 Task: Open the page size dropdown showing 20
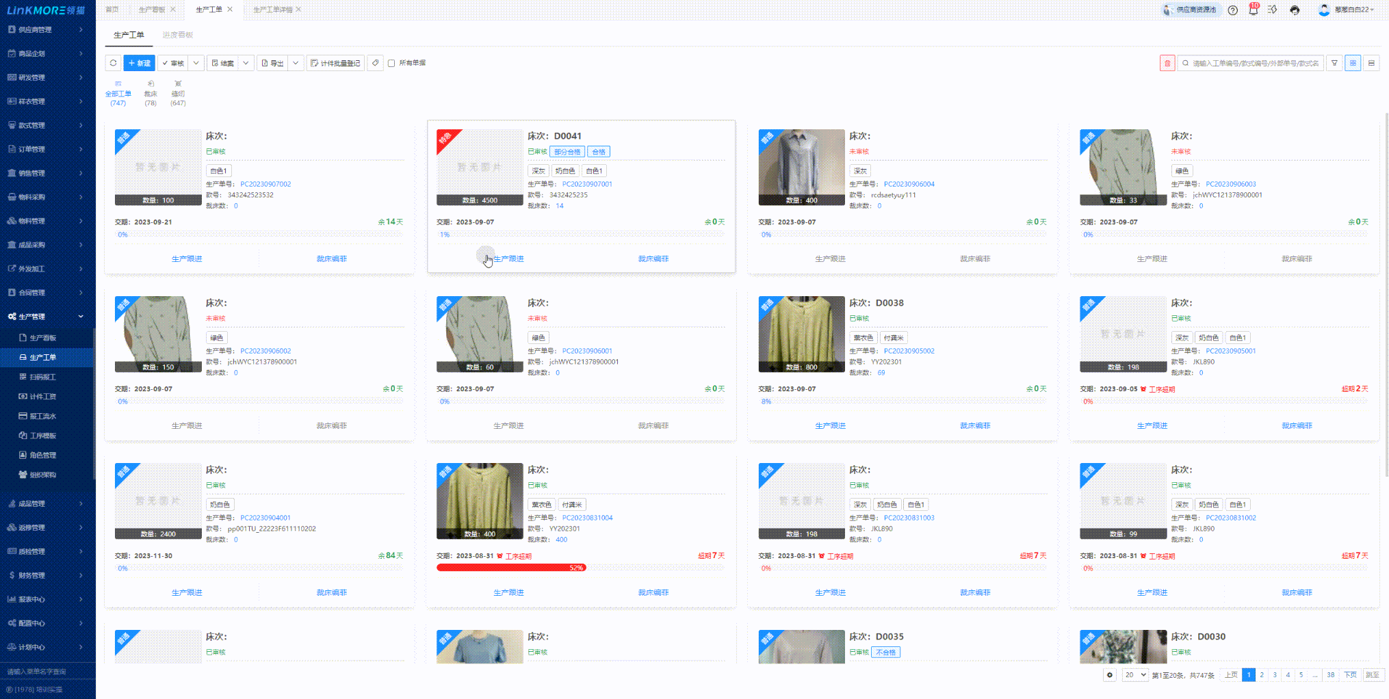point(1134,675)
